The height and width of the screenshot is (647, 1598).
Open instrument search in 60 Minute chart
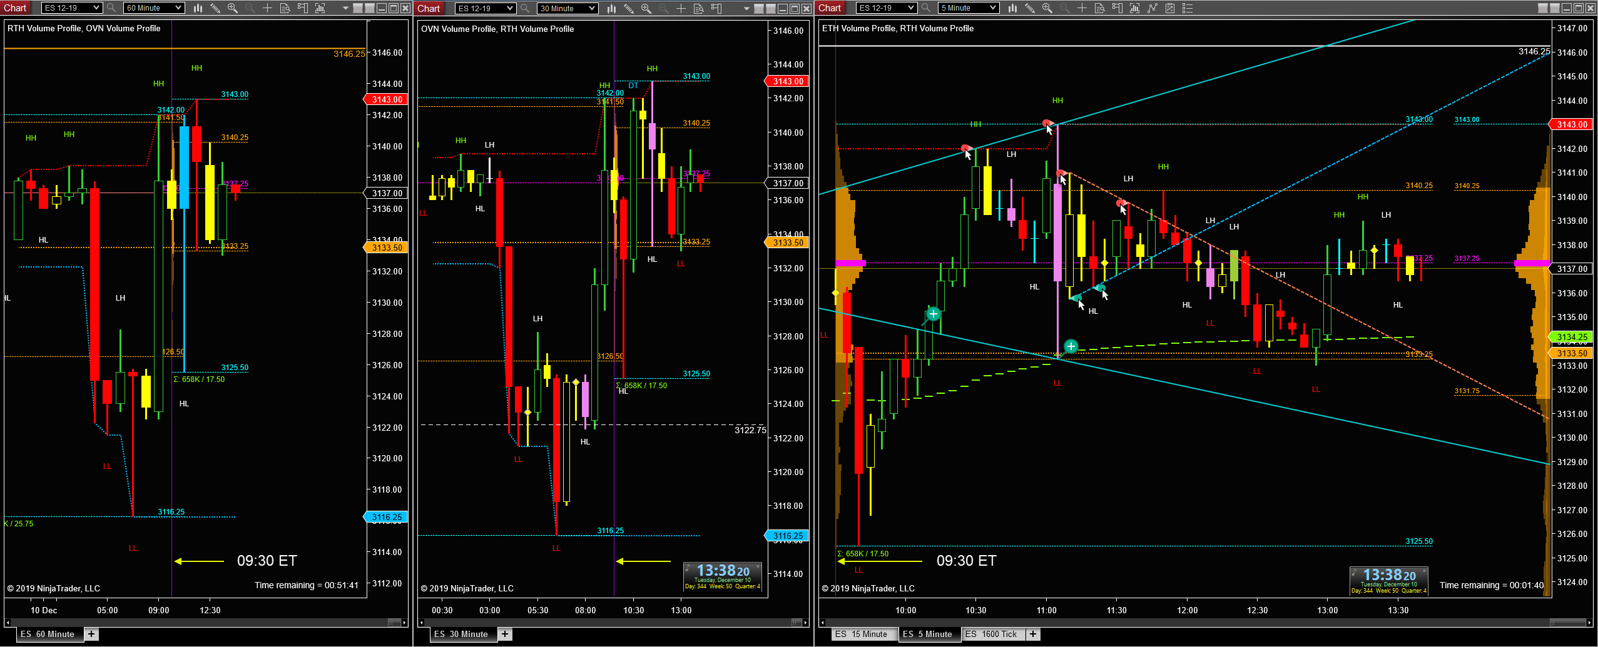pos(111,8)
